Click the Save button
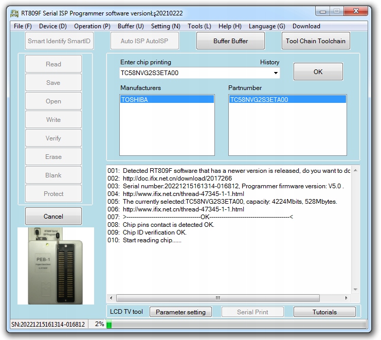 pos(53,82)
